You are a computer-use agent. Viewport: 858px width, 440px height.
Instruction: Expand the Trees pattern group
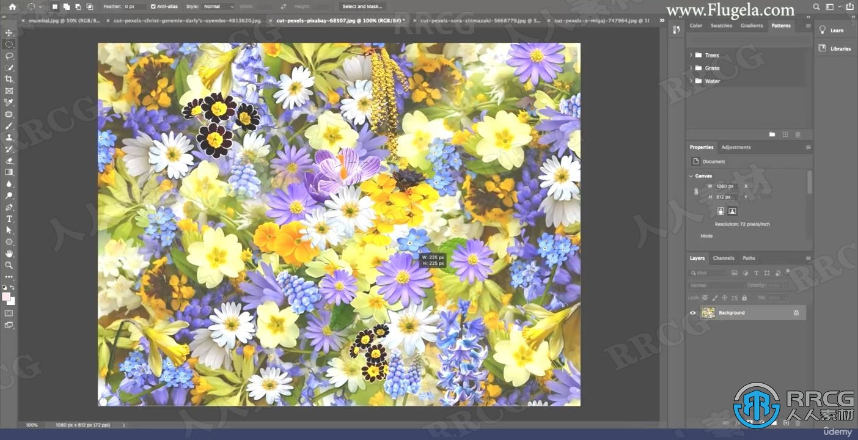(691, 55)
